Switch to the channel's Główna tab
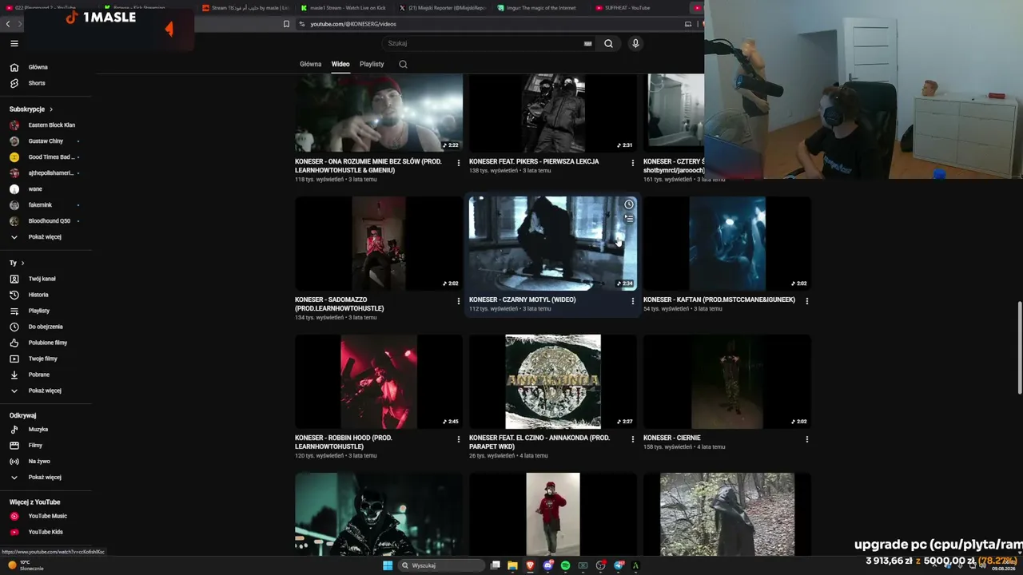The width and height of the screenshot is (1023, 575). 310,64
